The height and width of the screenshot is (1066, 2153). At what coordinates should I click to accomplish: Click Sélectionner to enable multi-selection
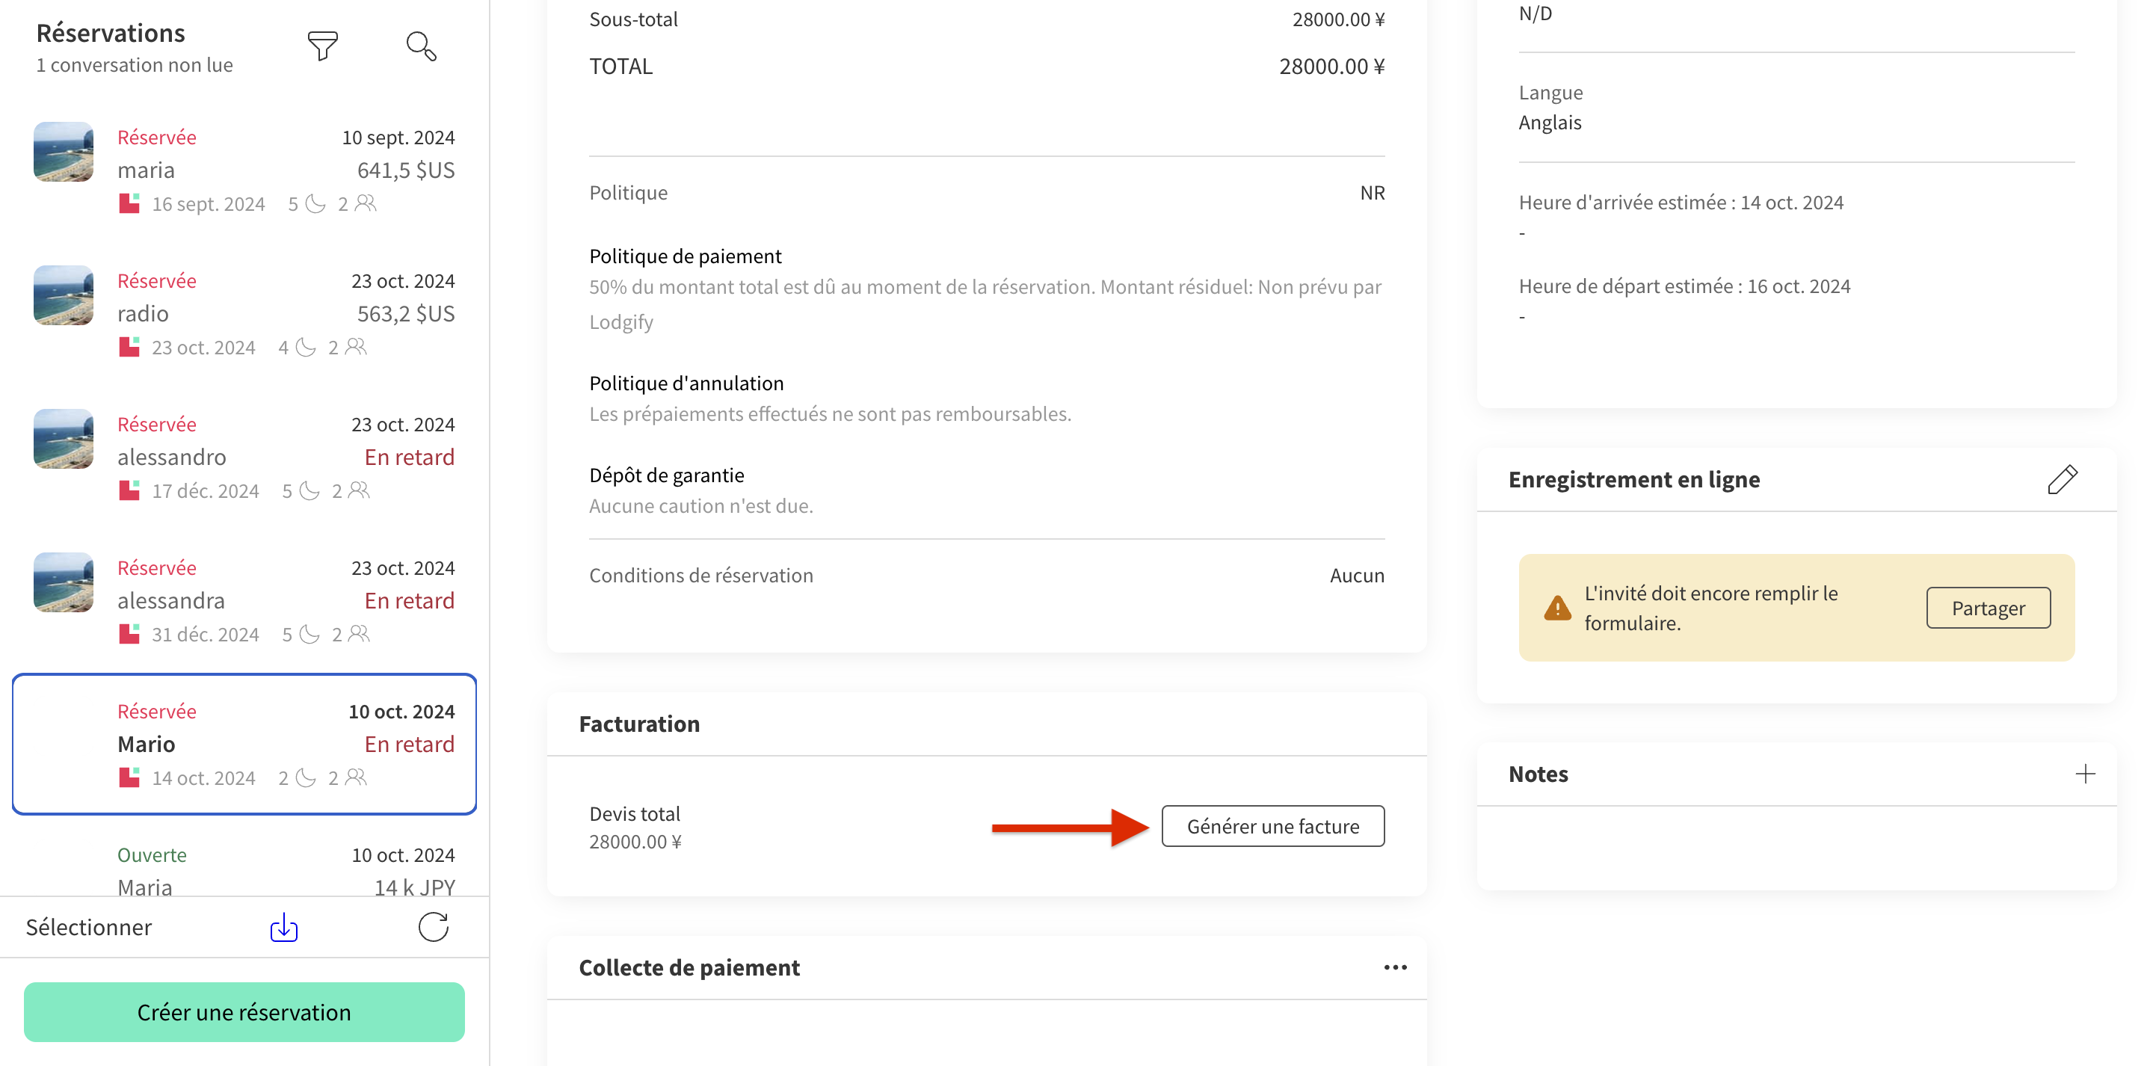pos(89,927)
